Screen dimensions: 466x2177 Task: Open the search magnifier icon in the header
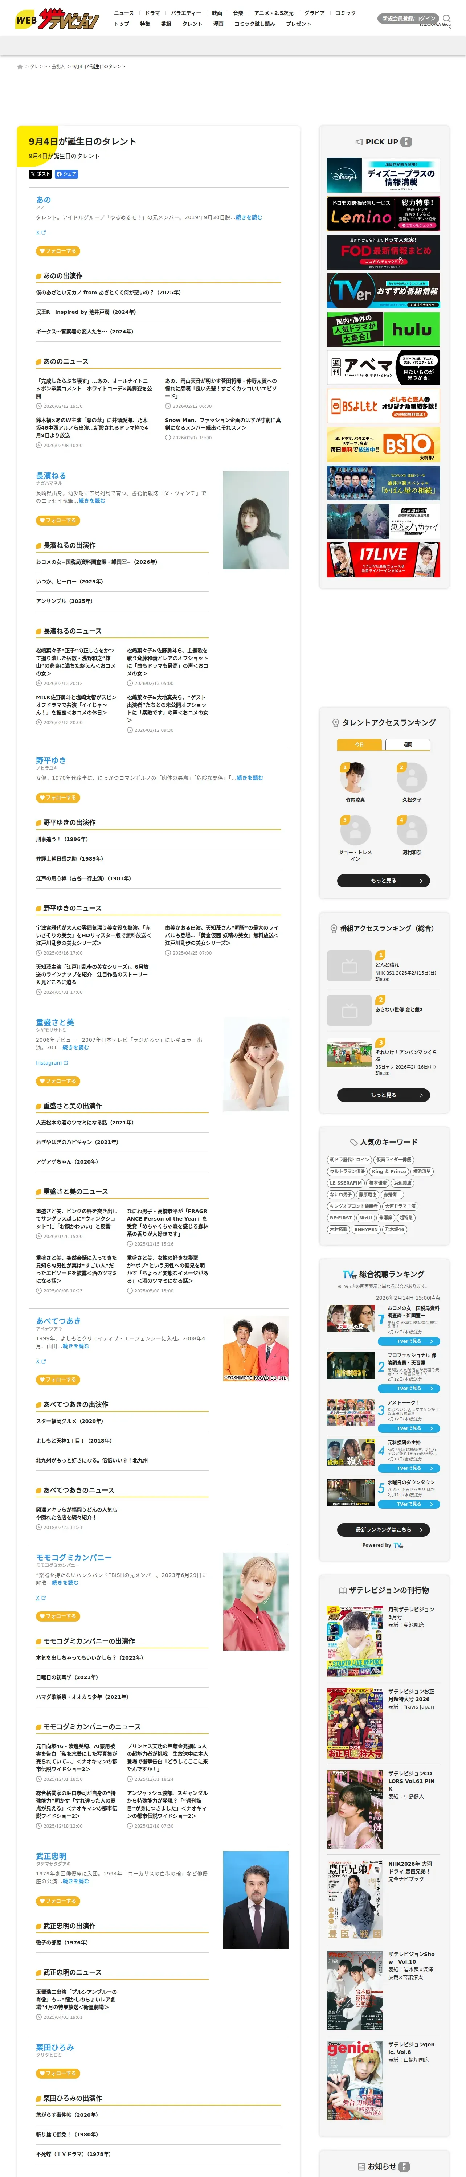pyautogui.click(x=446, y=18)
